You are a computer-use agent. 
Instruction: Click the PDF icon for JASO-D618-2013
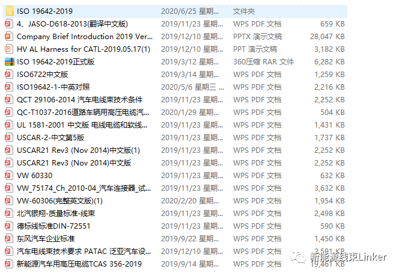coord(8,23)
